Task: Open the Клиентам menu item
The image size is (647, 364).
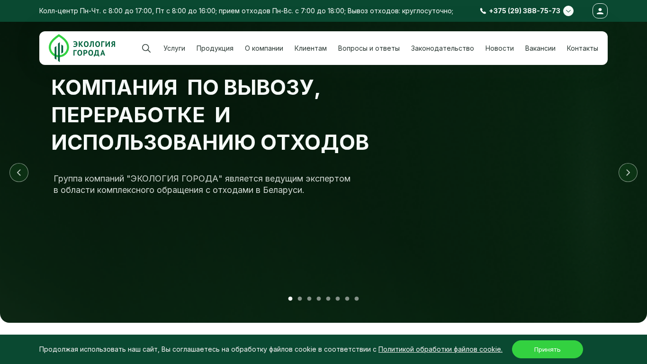Action: pyautogui.click(x=311, y=48)
